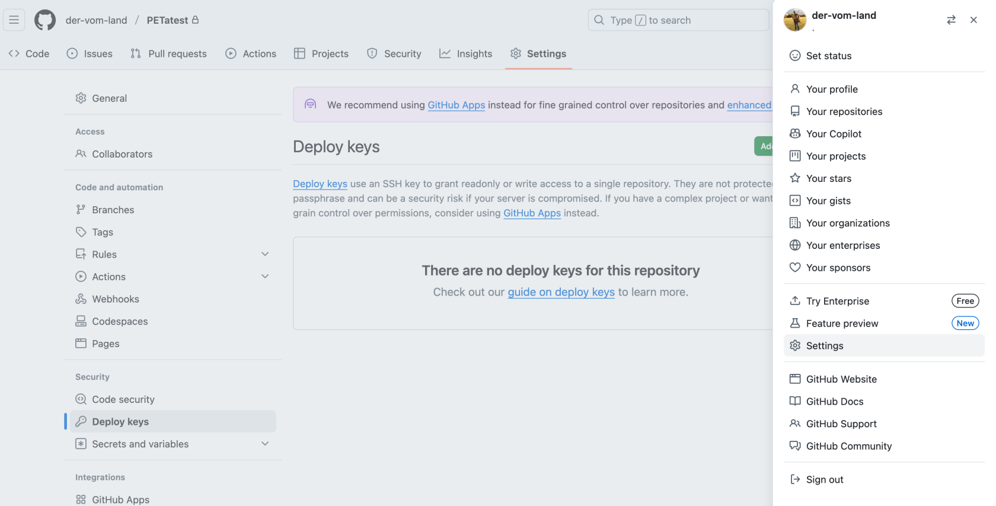Click the Set status smiley icon
Screen dimensions: 996x506
(x=795, y=56)
